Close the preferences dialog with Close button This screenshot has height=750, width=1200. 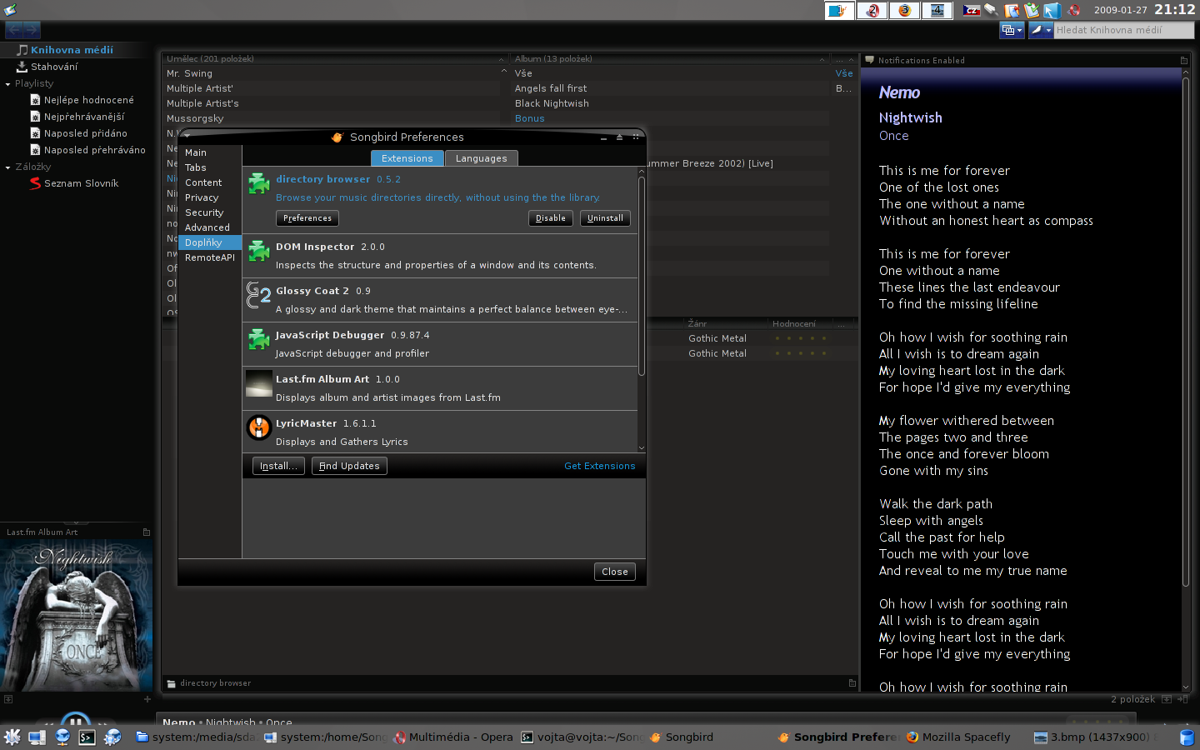(x=615, y=572)
